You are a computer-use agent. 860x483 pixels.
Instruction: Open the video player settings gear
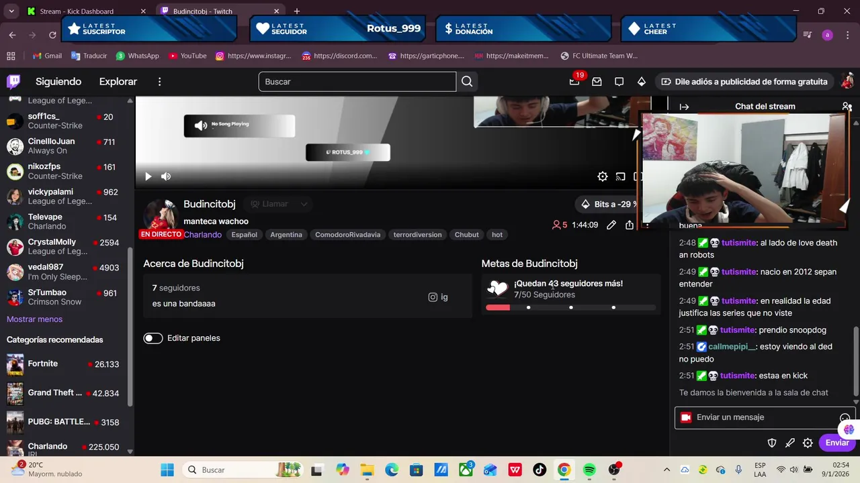603,176
